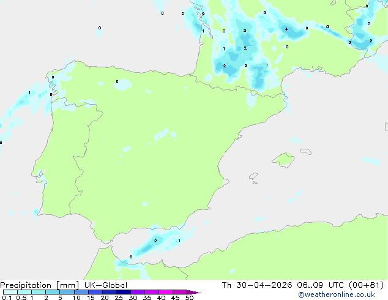Viewport: 388px width, 300px height.
Task: Click the "4" precipitation value over France
Action: (x=286, y=29)
